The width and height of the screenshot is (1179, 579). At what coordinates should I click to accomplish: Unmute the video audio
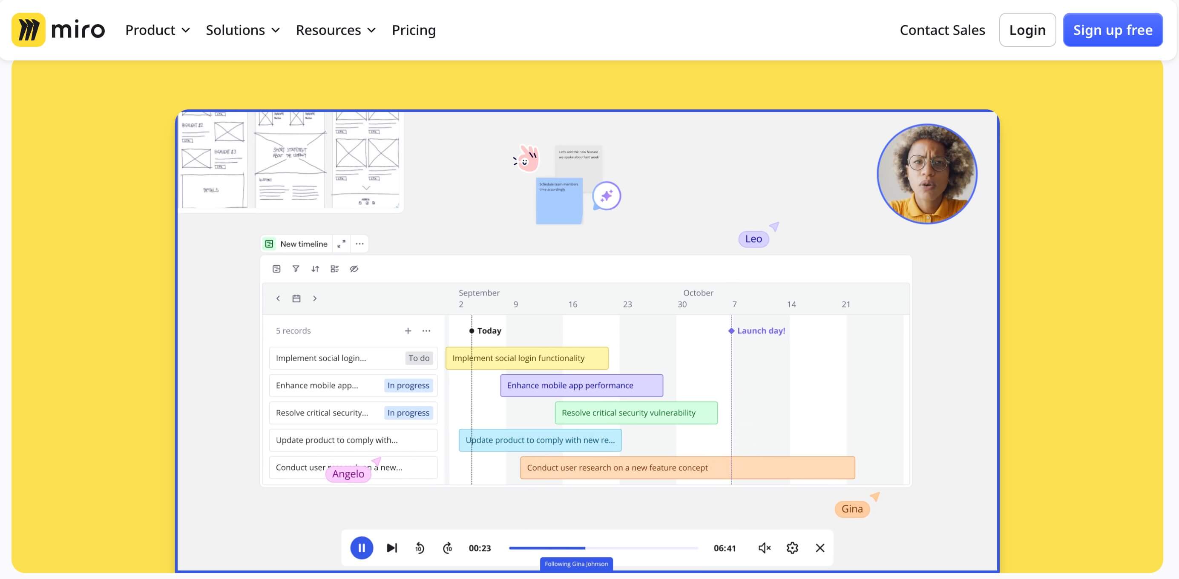[x=764, y=547]
